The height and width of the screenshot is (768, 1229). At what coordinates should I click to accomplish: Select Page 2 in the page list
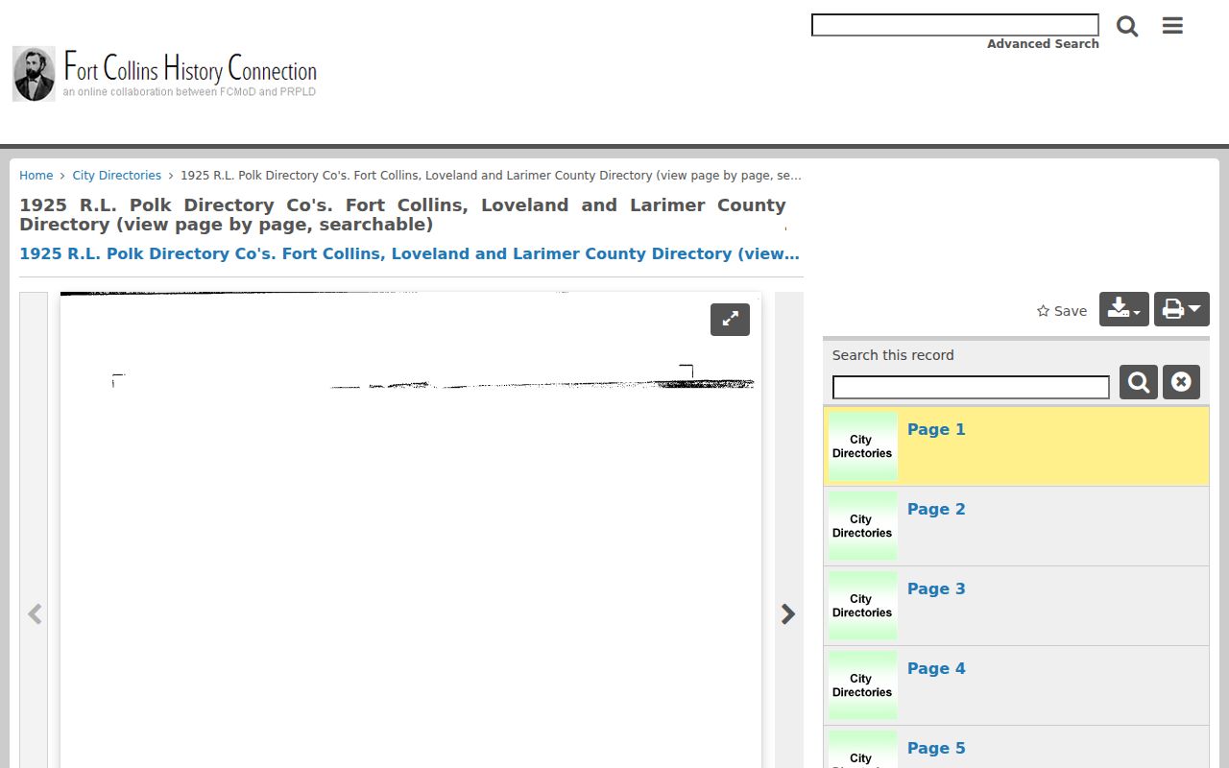[1016, 526]
